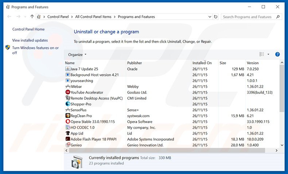
Task: Click the yoursearching program icon
Action: [x=68, y=81]
